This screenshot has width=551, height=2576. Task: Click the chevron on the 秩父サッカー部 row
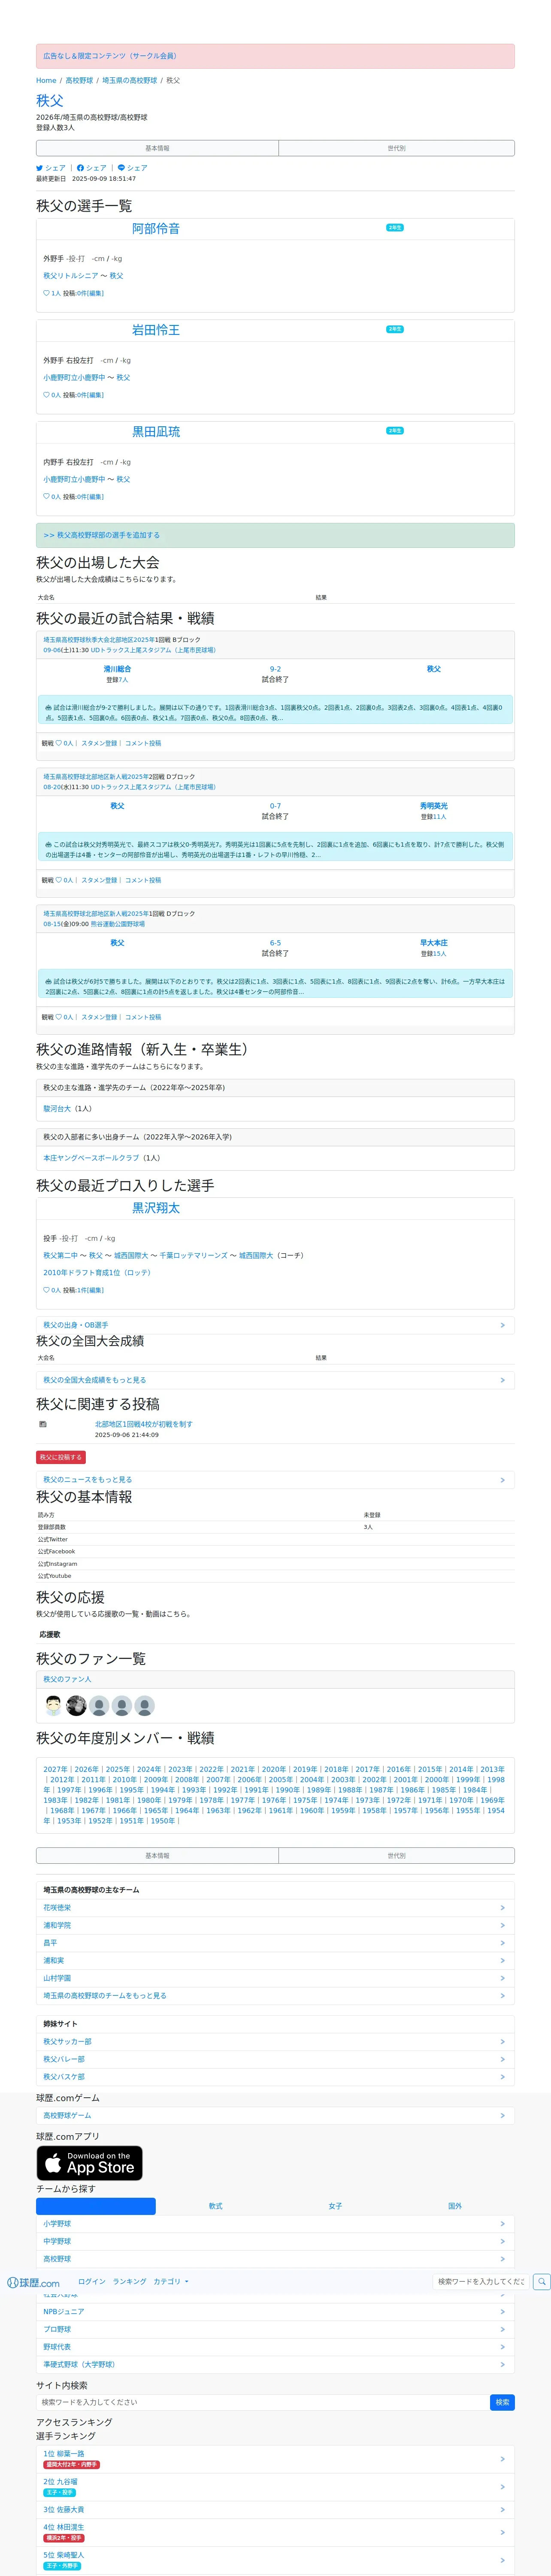[x=502, y=2041]
